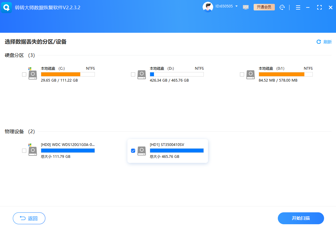Click the return arrow icon on 返回 button

click(x=23, y=218)
